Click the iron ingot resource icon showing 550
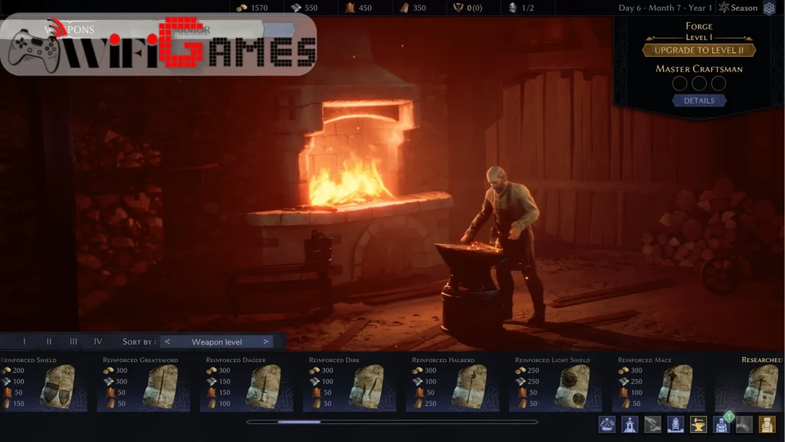This screenshot has width=785, height=442. [296, 8]
